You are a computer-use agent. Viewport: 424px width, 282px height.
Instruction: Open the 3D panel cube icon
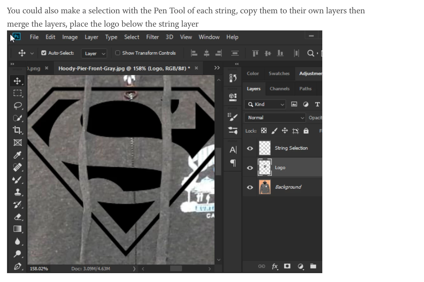233,97
